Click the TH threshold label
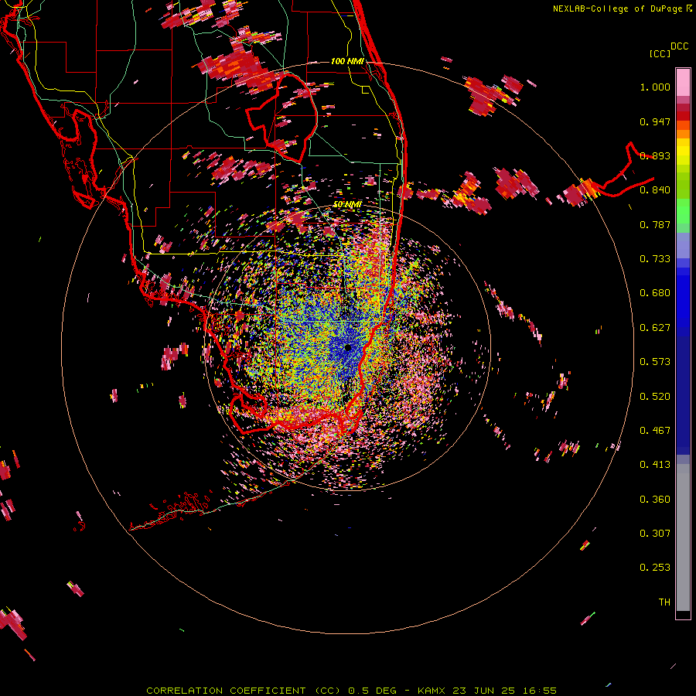The image size is (696, 696). click(x=664, y=602)
